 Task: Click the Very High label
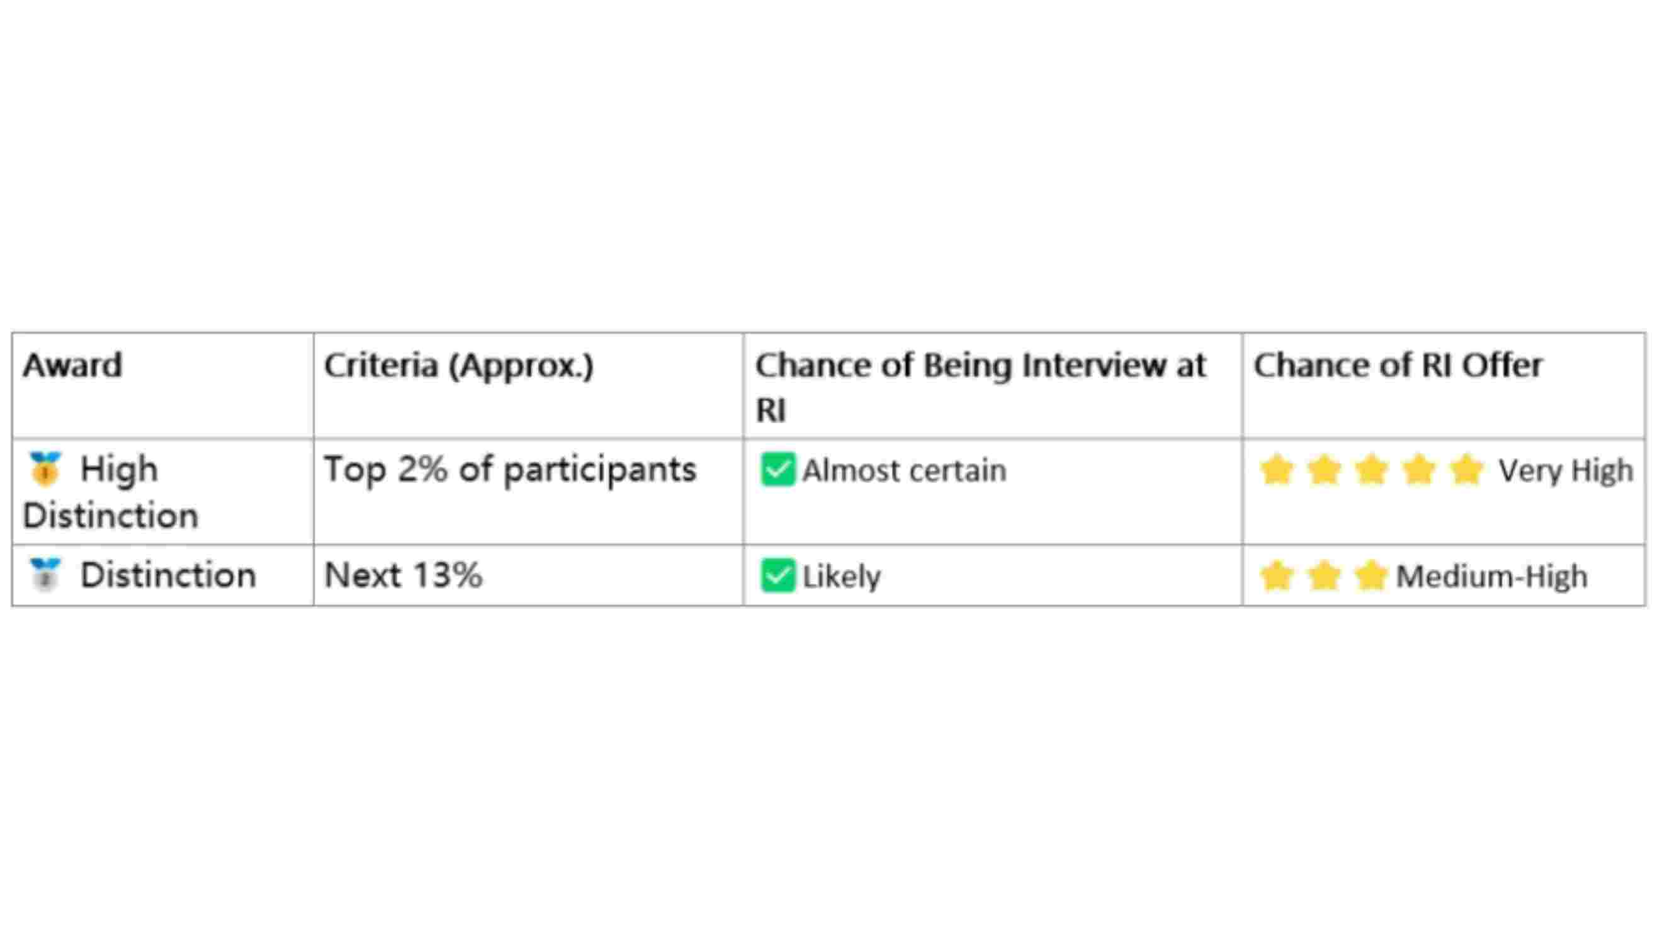pyautogui.click(x=1566, y=470)
